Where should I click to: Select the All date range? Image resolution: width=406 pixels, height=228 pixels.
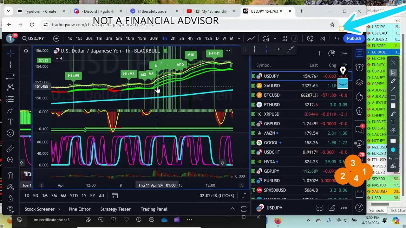click(101, 196)
